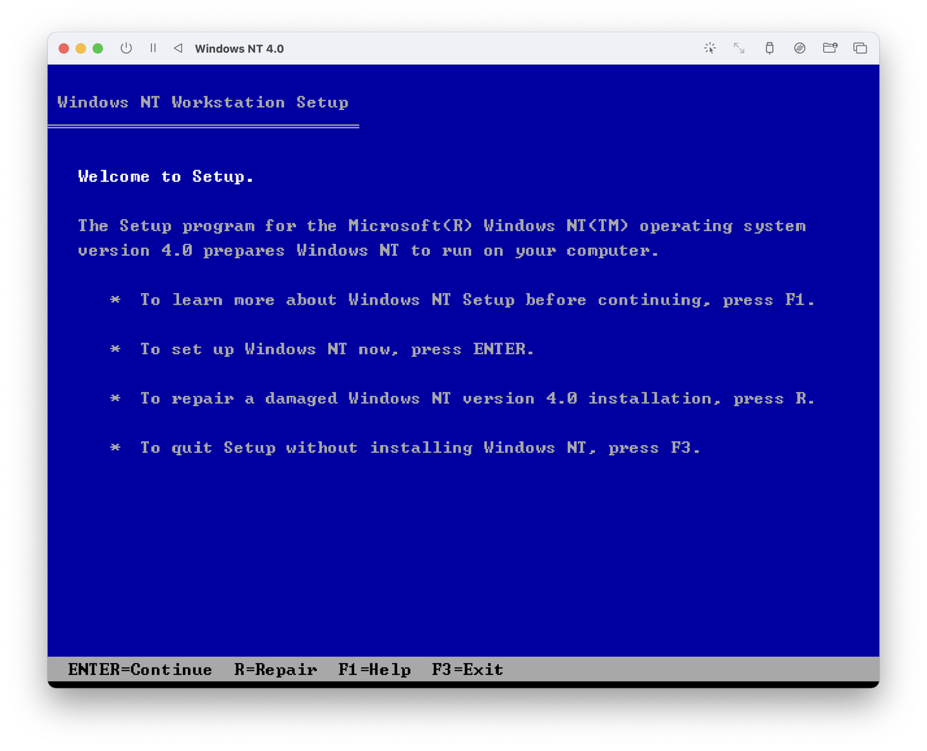Open the USB devices icon
This screenshot has width=927, height=751.
(769, 48)
